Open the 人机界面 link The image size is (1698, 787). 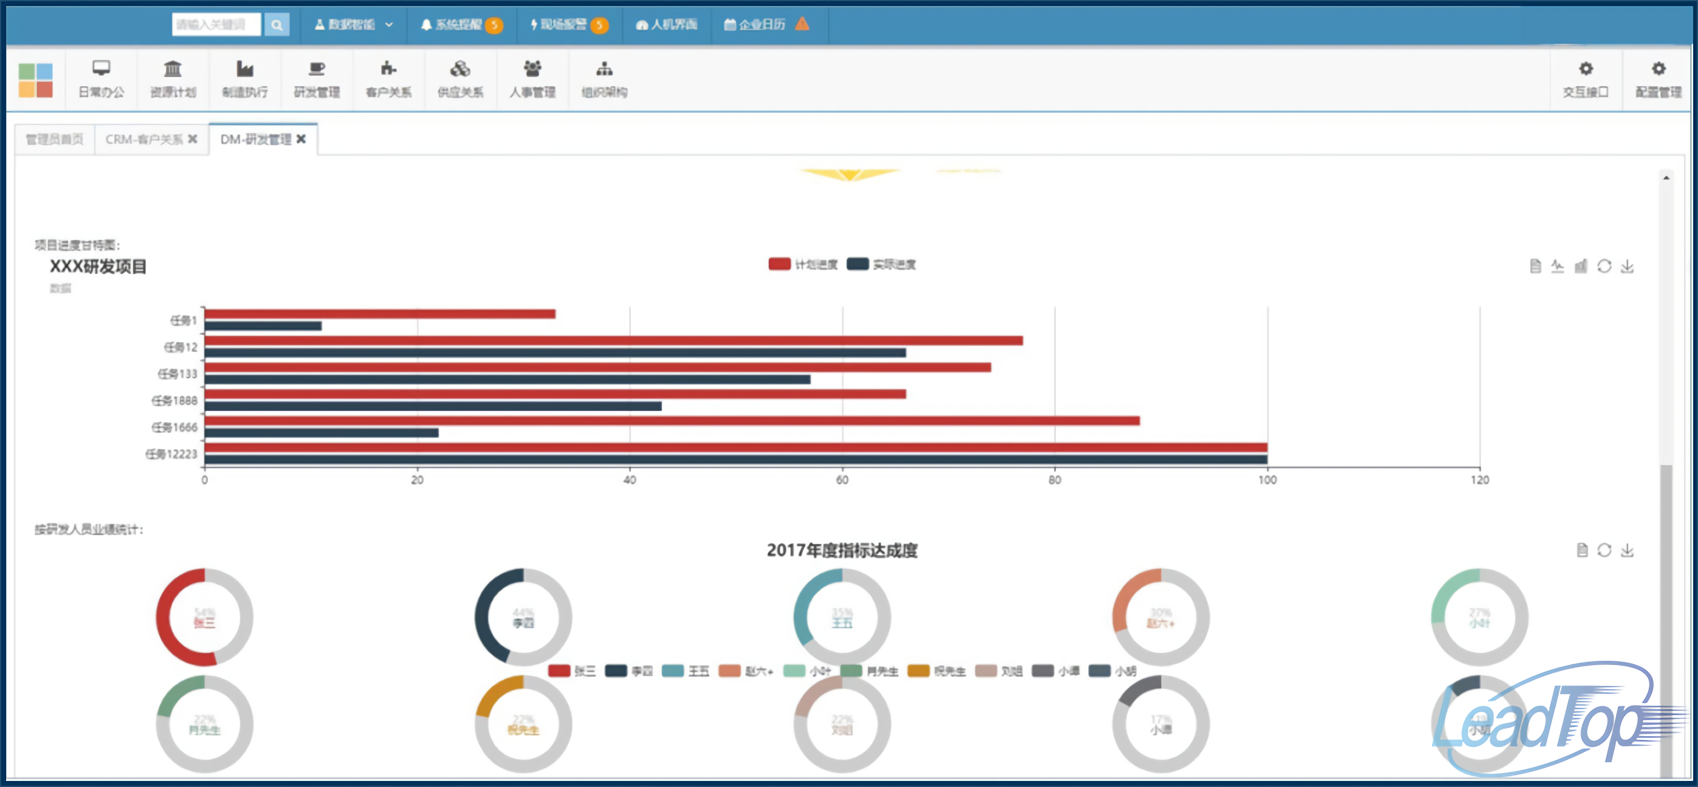point(667,25)
